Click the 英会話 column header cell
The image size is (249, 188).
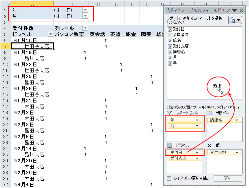pos(98,34)
